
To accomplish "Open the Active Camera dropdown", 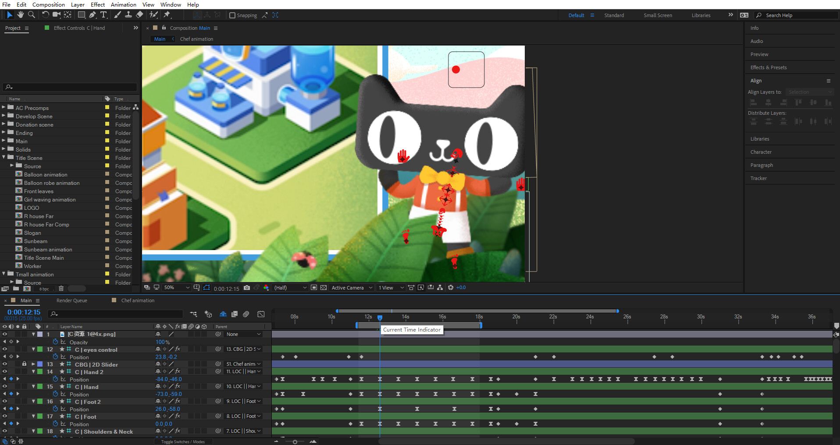I will coord(352,288).
